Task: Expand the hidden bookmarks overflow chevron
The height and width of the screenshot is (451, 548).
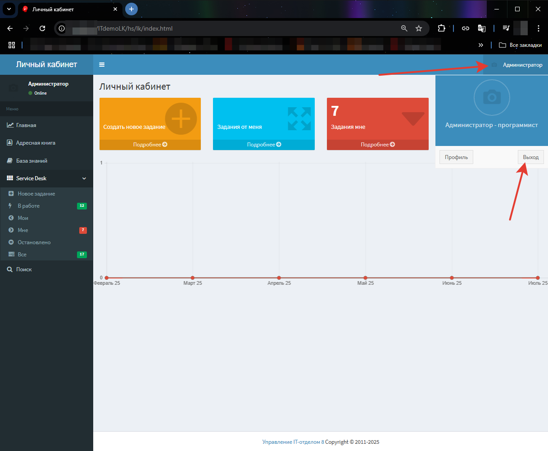Action: (x=481, y=45)
